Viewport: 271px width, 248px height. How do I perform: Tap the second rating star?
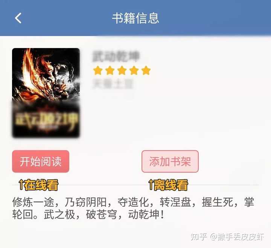pyautogui.click(x=110, y=71)
